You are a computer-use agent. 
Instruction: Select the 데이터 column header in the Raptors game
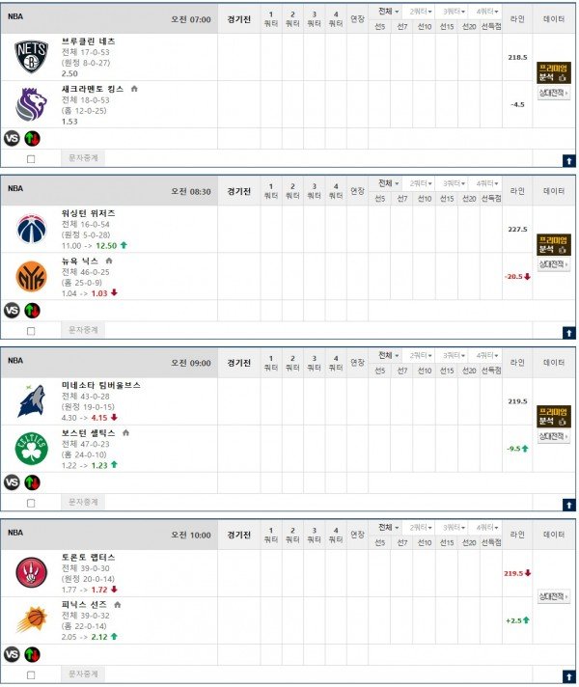(x=554, y=534)
